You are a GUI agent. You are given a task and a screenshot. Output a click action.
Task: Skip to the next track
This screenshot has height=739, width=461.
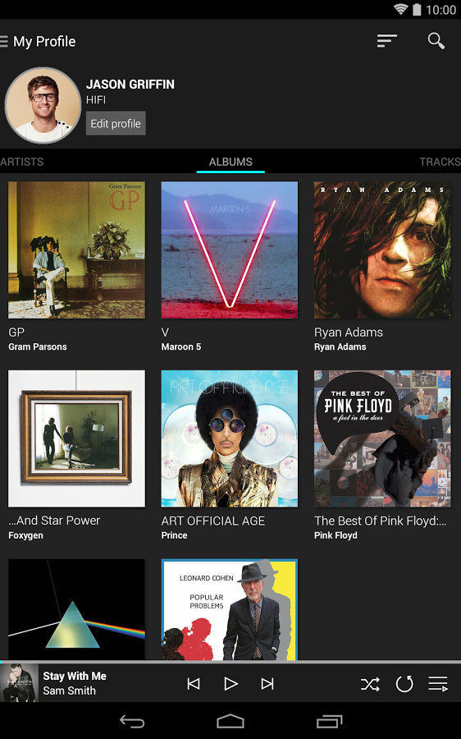267,683
